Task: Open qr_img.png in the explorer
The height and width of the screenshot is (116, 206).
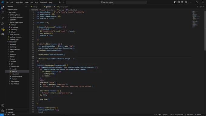Action: 15,27
